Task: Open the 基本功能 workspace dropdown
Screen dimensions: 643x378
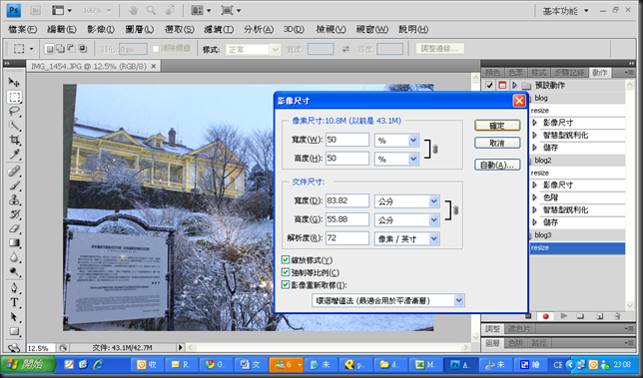Action: pyautogui.click(x=565, y=11)
